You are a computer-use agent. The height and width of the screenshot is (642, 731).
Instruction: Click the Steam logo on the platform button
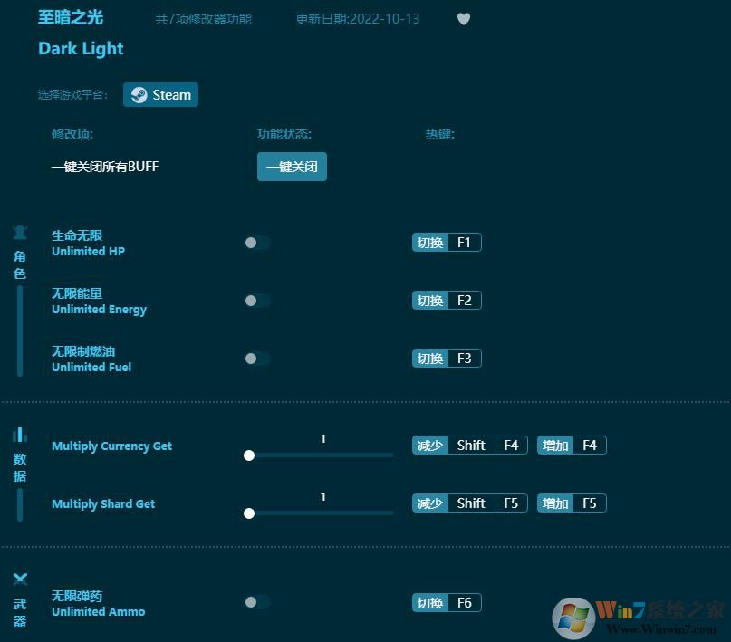139,94
